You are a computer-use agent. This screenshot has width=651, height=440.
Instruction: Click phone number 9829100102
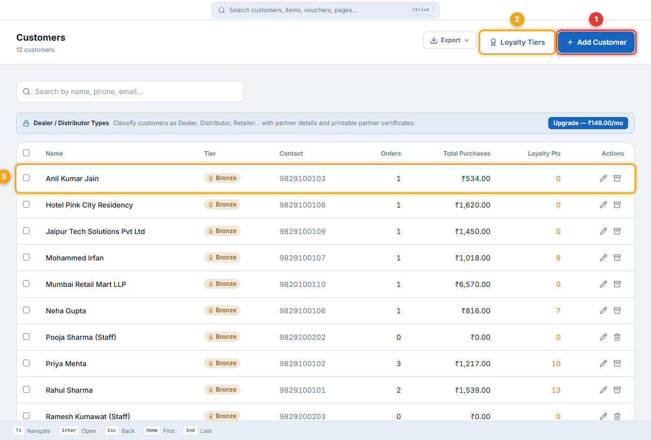(x=303, y=364)
